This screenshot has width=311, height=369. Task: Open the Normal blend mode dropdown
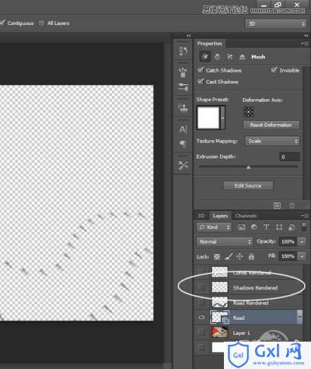[x=224, y=241]
